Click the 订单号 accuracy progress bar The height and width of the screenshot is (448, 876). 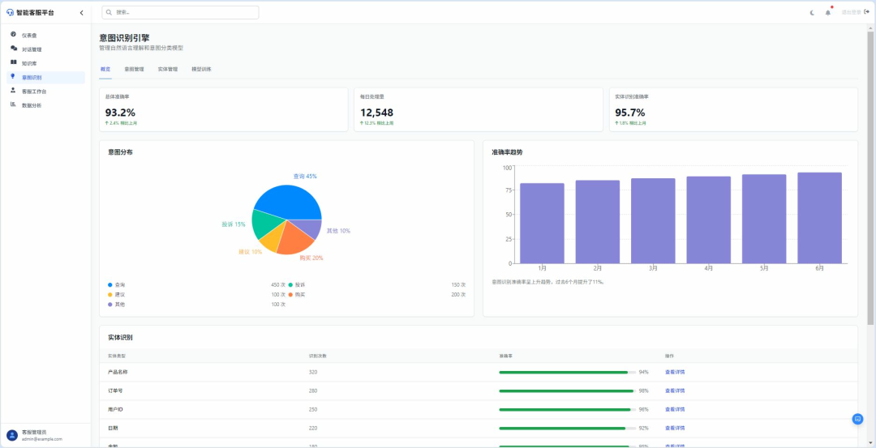click(x=567, y=390)
